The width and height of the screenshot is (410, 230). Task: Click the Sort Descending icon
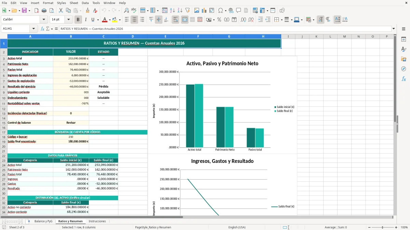(180, 11)
